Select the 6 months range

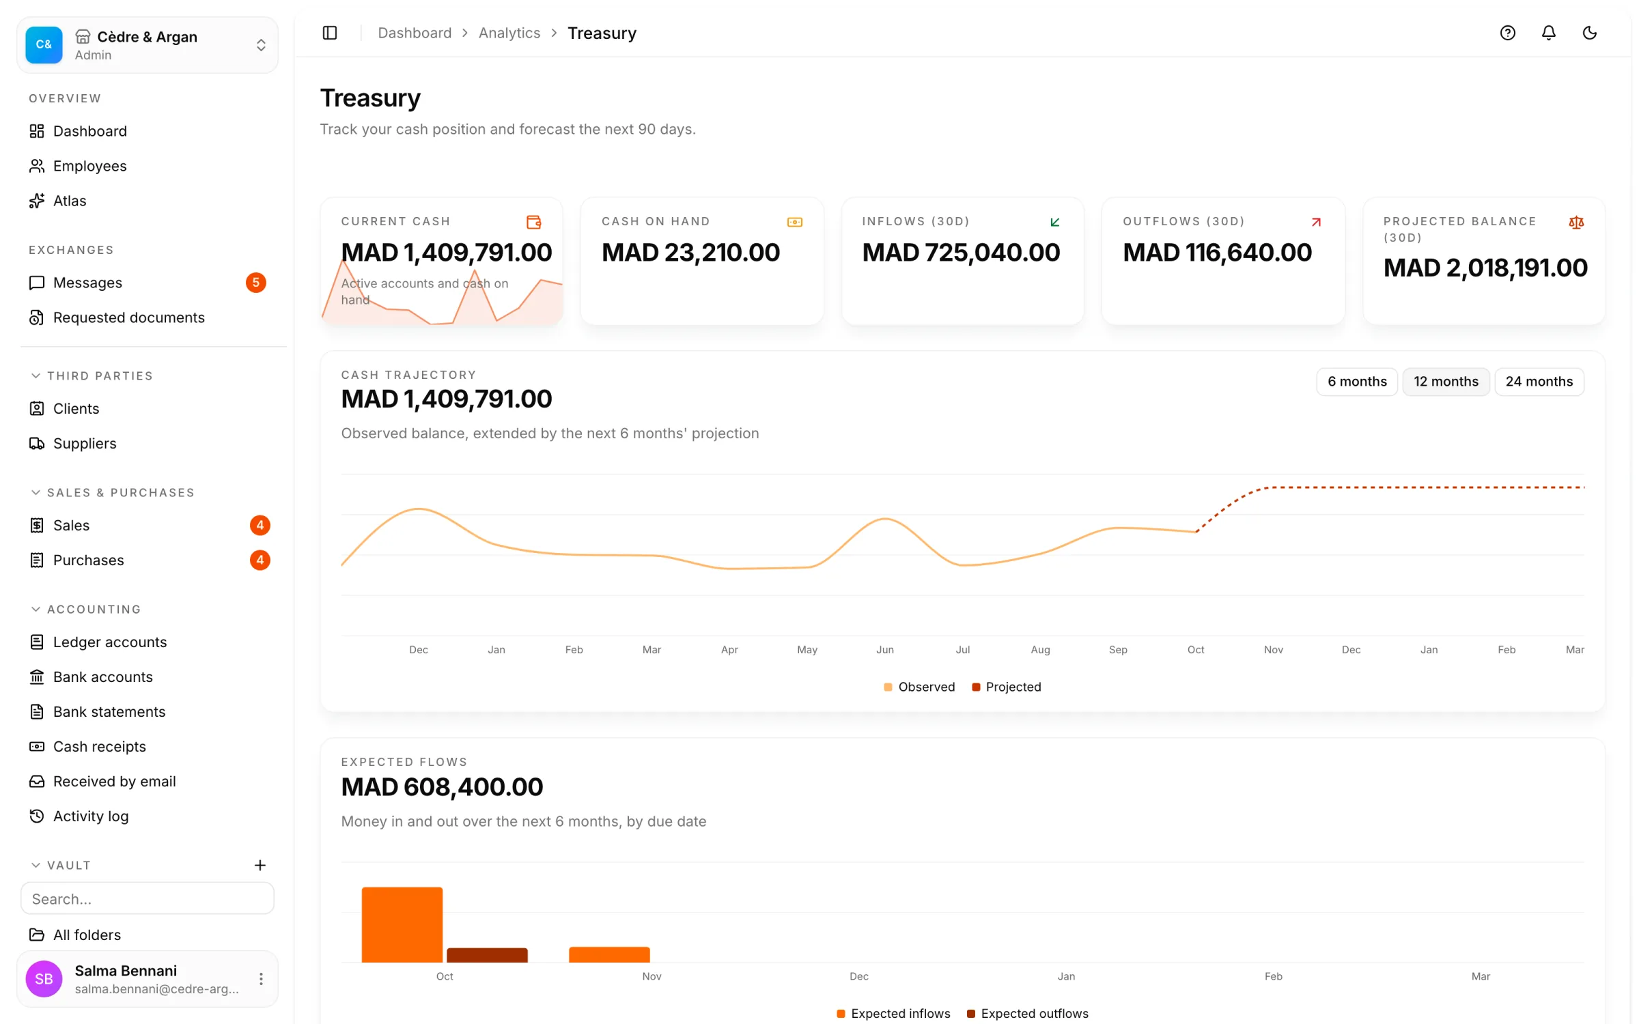pyautogui.click(x=1357, y=382)
